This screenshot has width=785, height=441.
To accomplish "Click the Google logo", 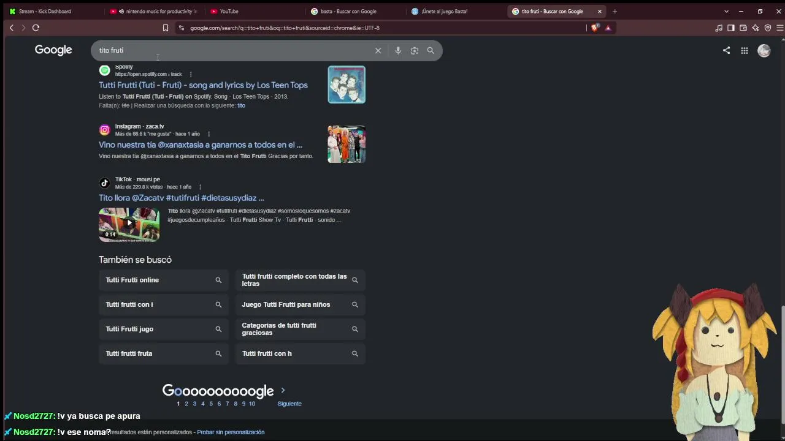I will click(53, 50).
